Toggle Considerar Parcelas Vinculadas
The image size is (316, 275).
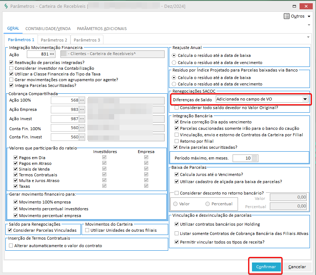tap(10, 230)
